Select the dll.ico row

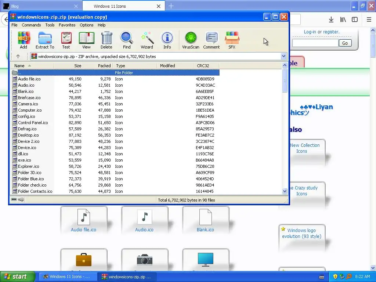coord(115,154)
